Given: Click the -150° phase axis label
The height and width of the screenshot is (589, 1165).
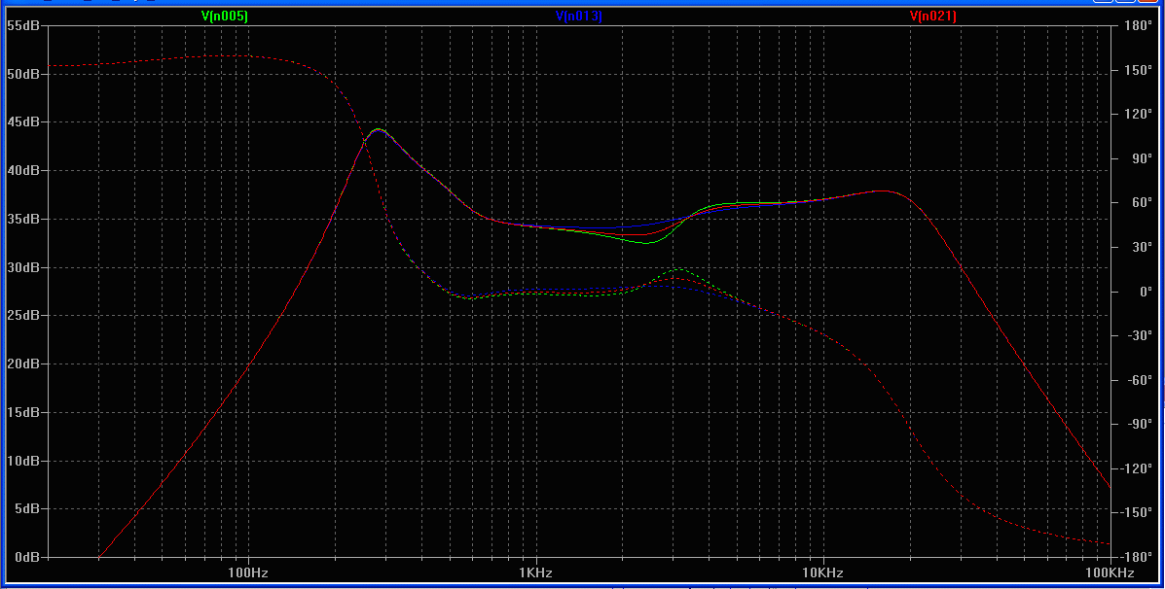Looking at the screenshot, I should (x=1136, y=512).
